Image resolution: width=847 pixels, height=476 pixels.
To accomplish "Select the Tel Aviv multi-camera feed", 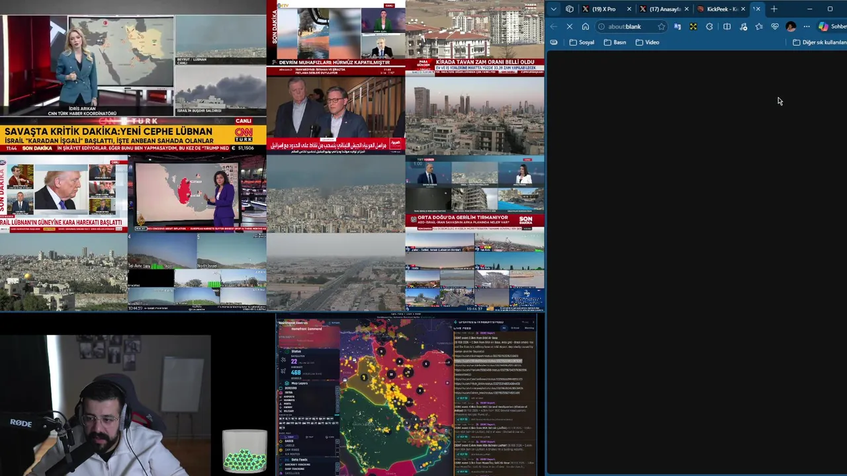I will tap(197, 271).
